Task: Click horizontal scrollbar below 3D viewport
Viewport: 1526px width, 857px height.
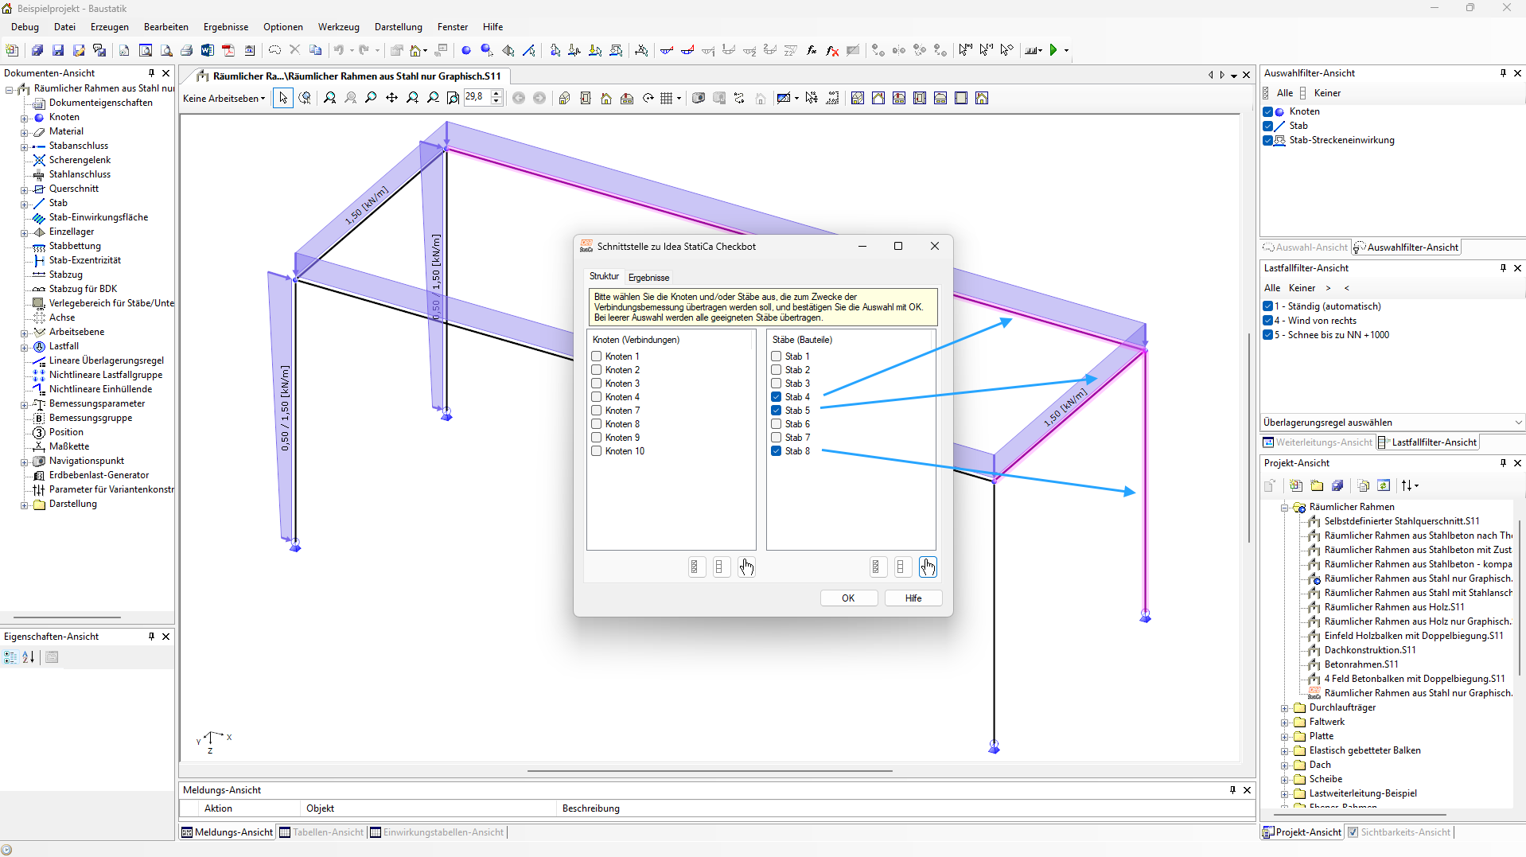Action: click(x=709, y=770)
